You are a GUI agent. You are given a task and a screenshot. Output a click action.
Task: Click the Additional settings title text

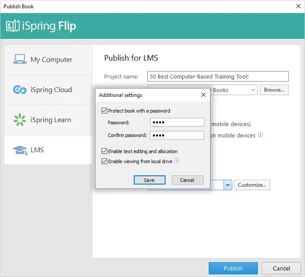pos(120,95)
